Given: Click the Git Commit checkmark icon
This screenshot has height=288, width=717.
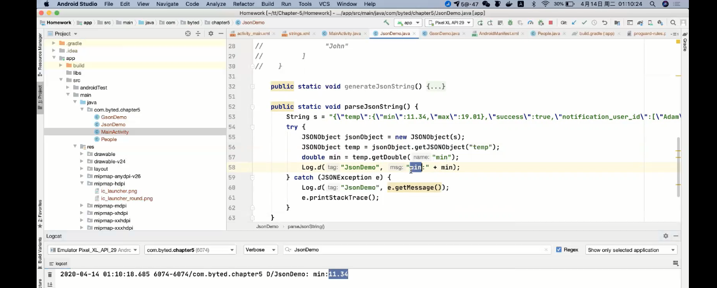Looking at the screenshot, I should pos(584,23).
